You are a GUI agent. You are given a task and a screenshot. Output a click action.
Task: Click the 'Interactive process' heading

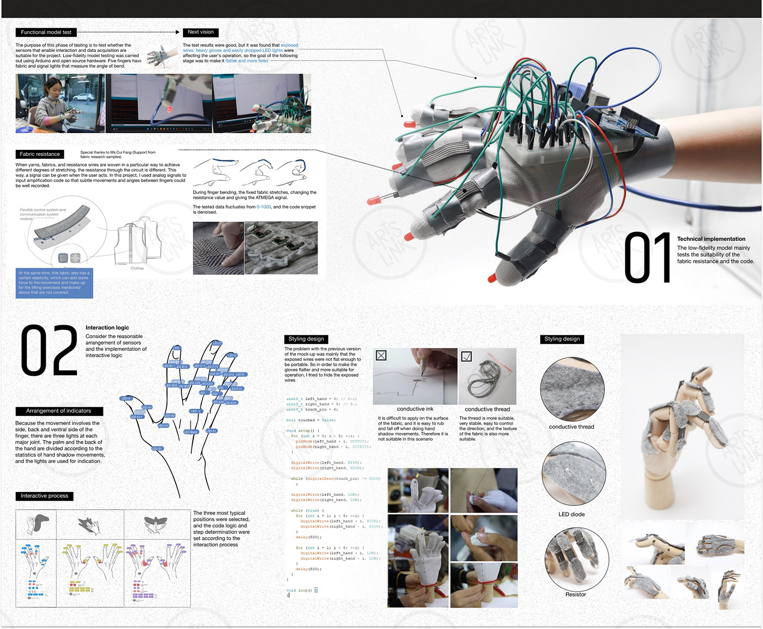(44, 496)
